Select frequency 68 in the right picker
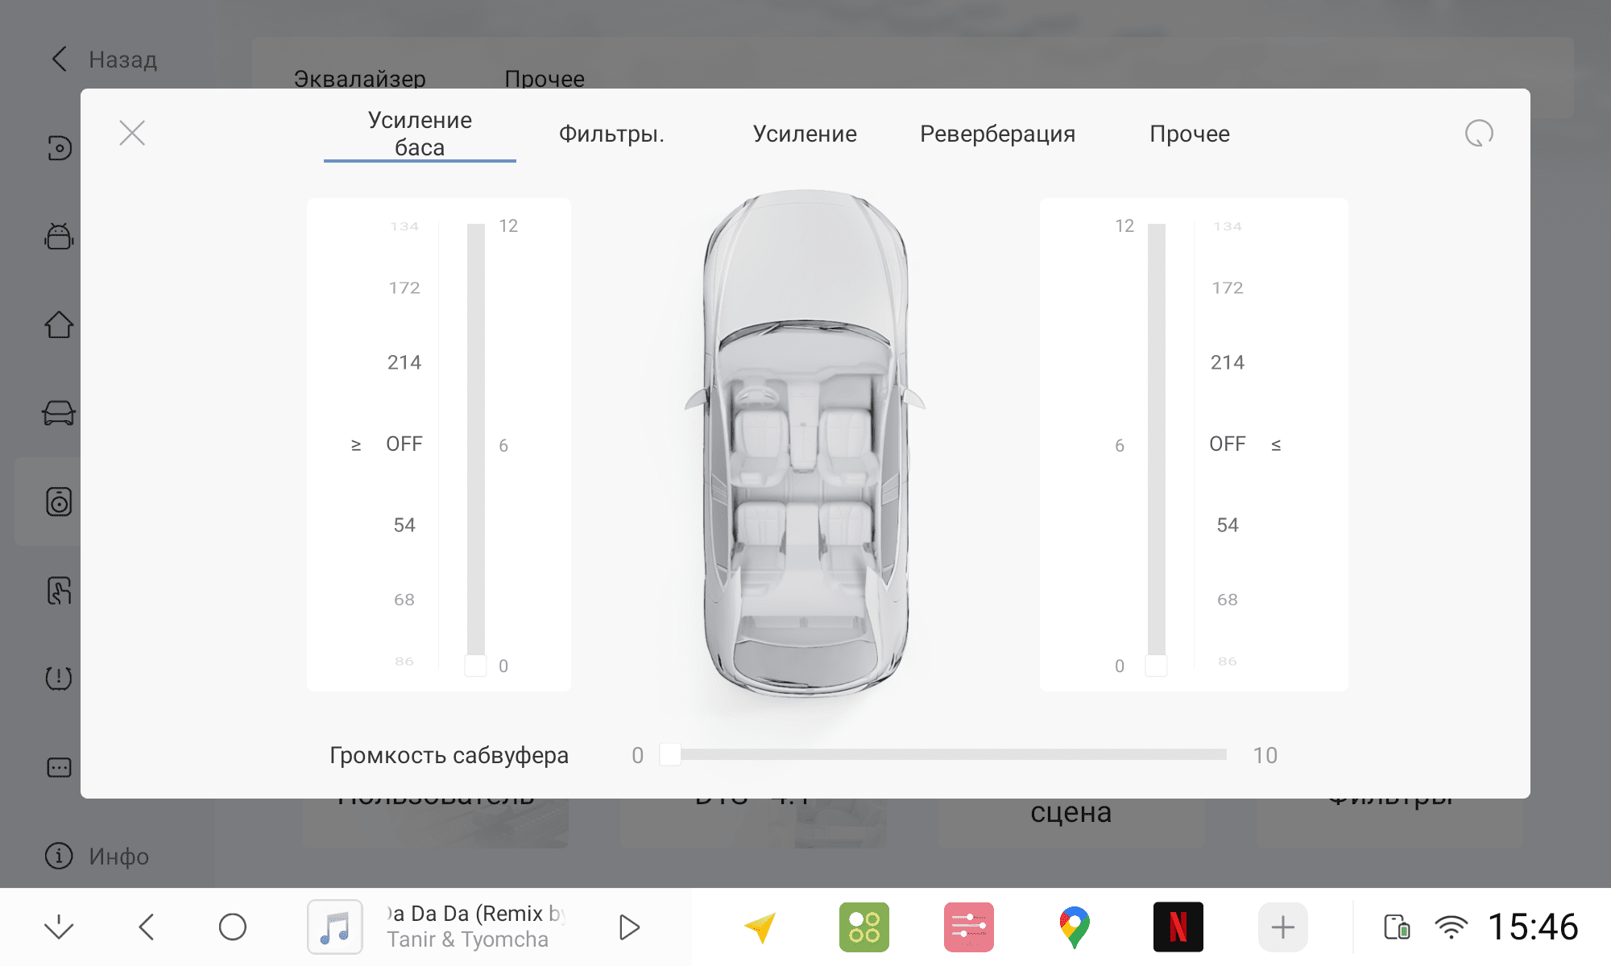Screen dimensions: 1611x966 click(1228, 599)
